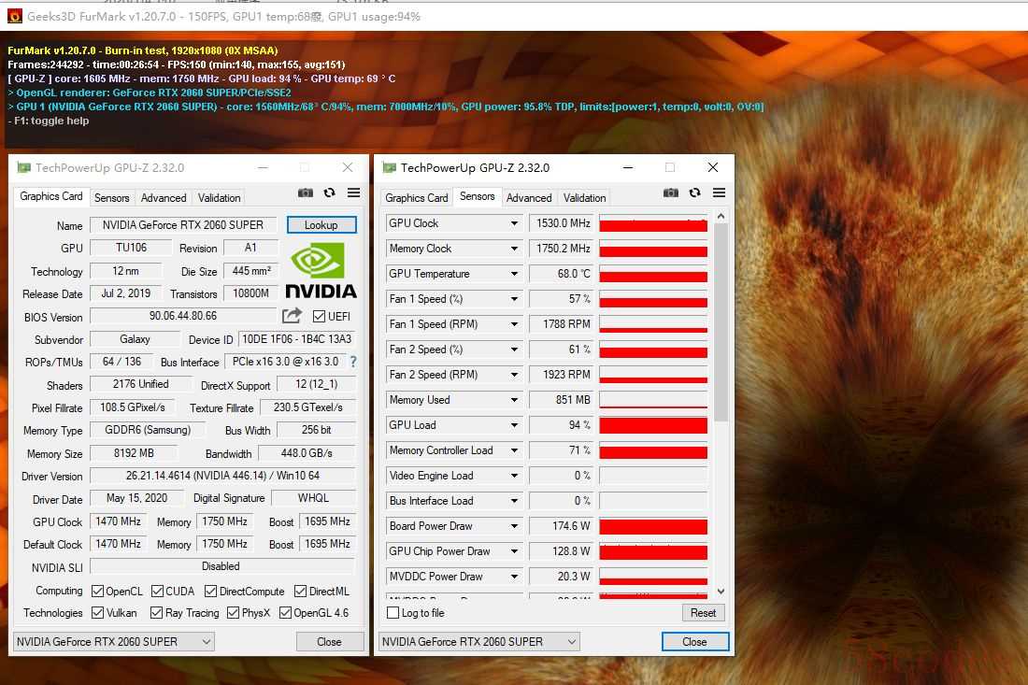
Task: Open MVDDC Power Draw sensor dropdown
Action: point(515,577)
